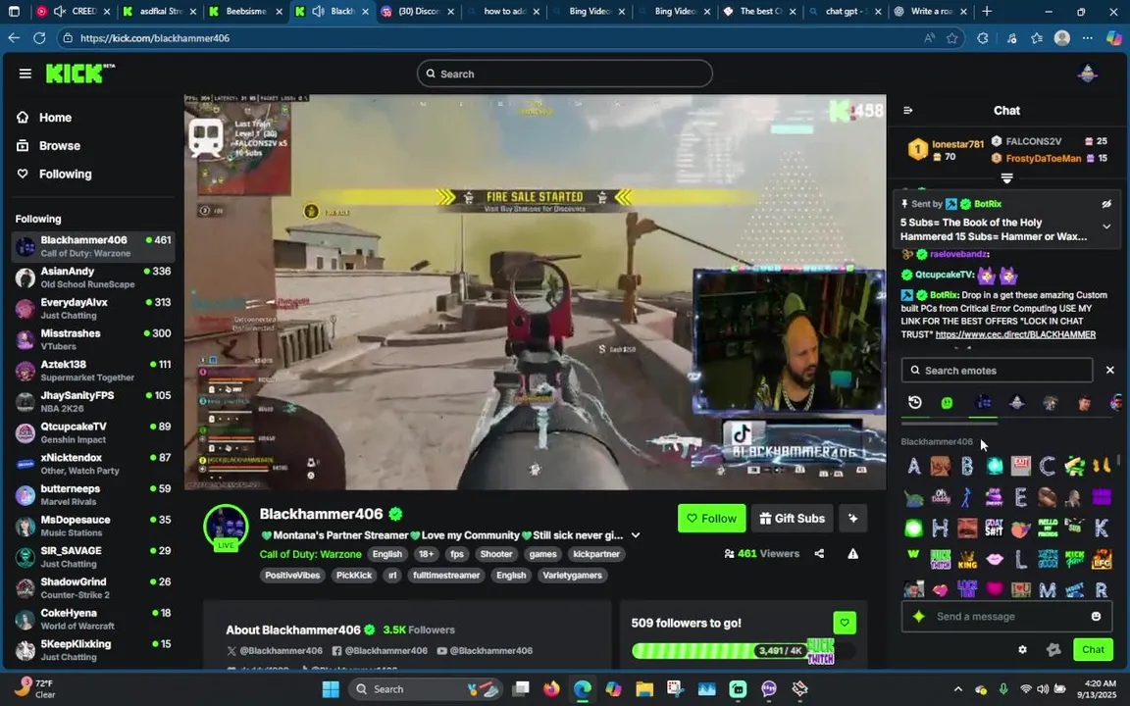Open AsianAndy channel in Following list

[x=93, y=277]
